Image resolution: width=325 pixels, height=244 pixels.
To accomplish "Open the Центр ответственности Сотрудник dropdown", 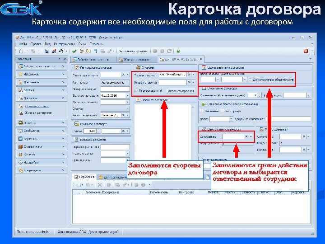I will (x=251, y=136).
